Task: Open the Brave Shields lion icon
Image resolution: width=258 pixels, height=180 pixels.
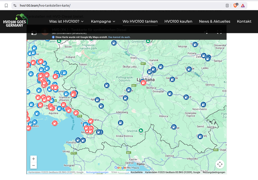Action: 235,5
